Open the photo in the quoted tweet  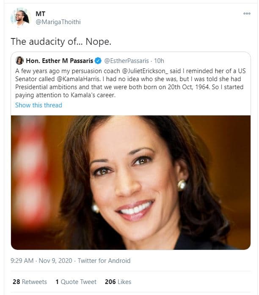130,182
